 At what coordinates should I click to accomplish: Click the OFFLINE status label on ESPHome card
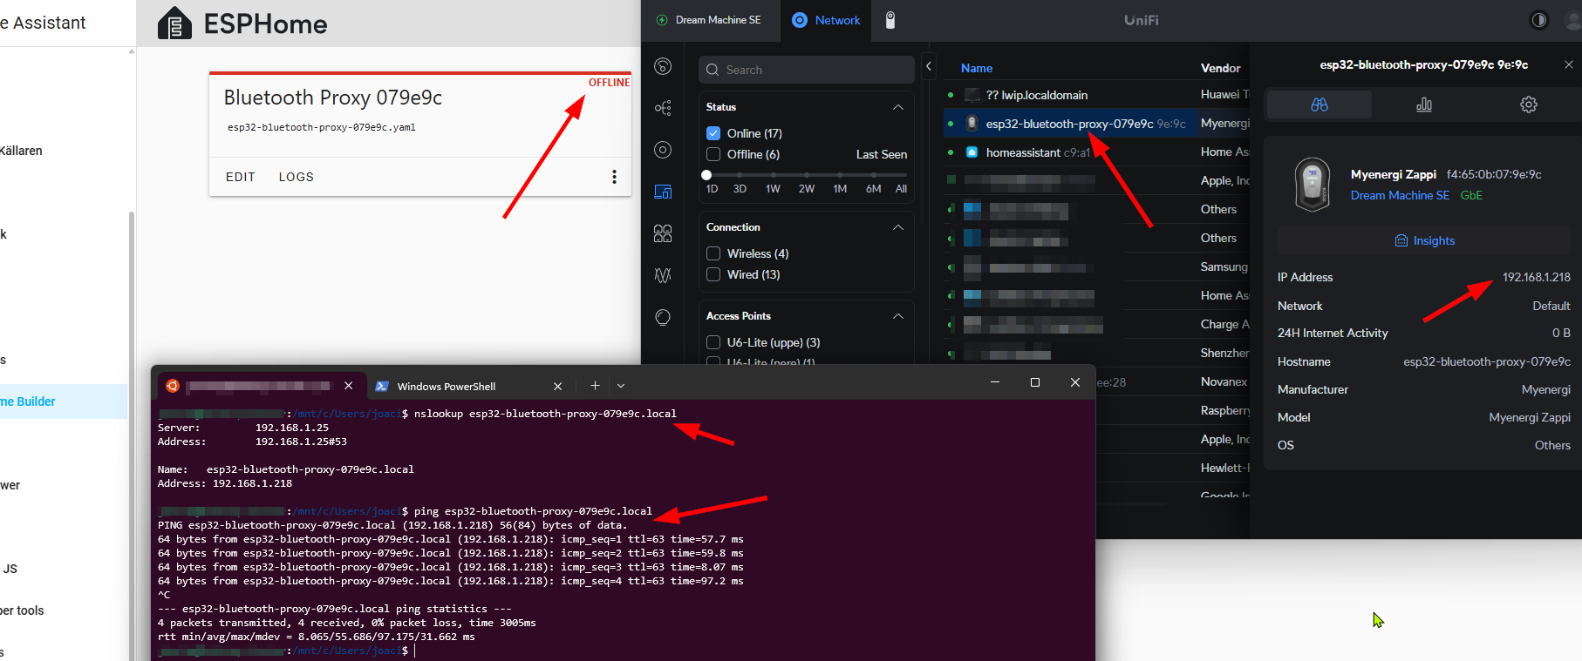[x=609, y=83]
